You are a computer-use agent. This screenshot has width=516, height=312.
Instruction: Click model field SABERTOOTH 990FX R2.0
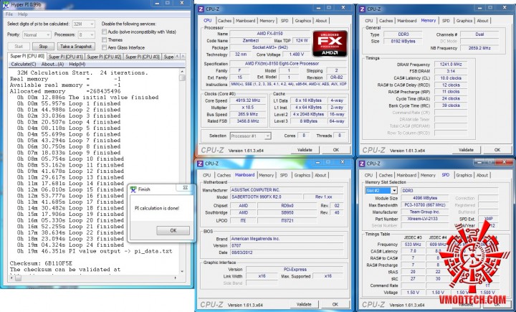point(266,197)
